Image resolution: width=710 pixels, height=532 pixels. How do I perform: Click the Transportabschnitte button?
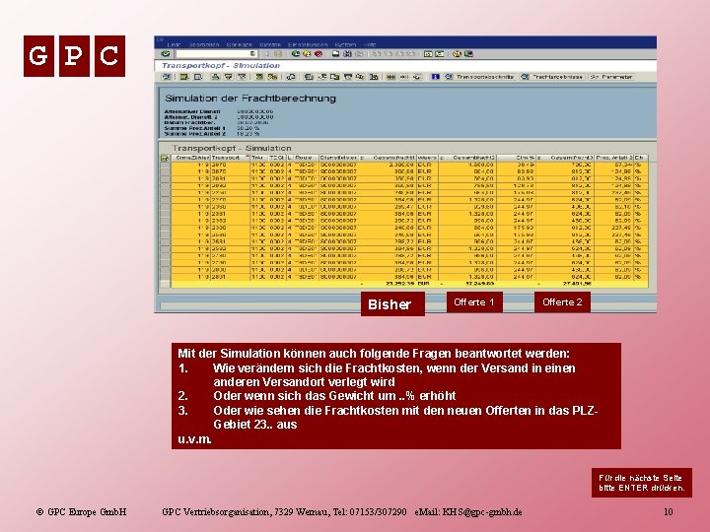coord(479,77)
